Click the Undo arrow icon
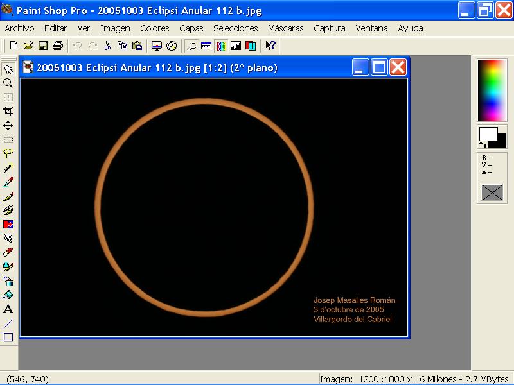Screen dimensions: 514x385 [x=77, y=46]
